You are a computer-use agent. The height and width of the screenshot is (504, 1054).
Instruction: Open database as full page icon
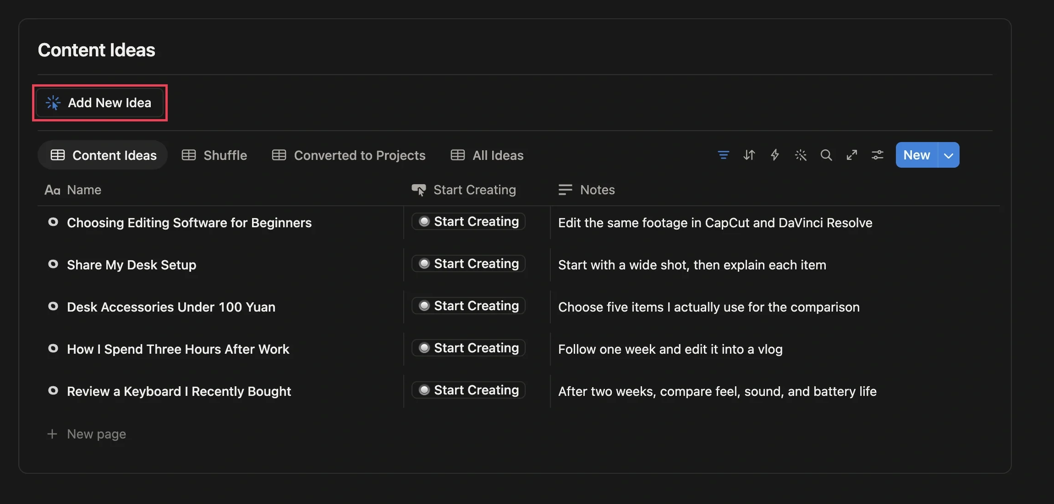coord(851,155)
